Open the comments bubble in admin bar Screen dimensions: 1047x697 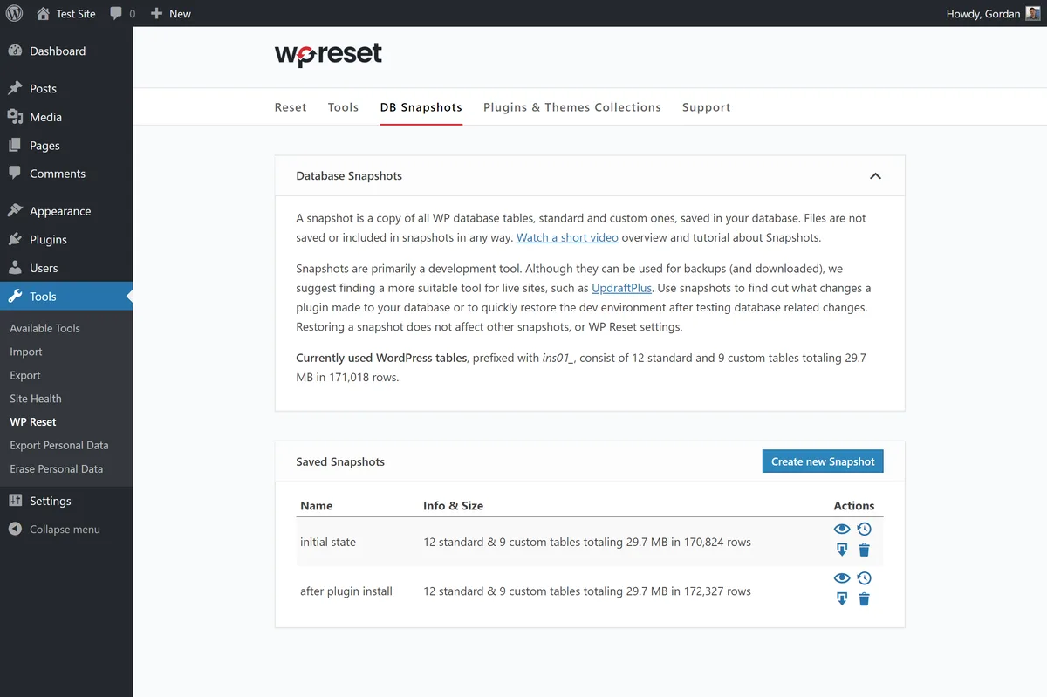[123, 13]
